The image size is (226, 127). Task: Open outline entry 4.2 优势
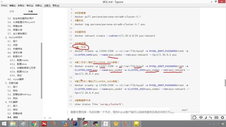tap(12, 45)
